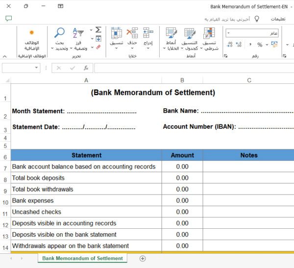Image resolution: width=294 pixels, height=268 pixels.
Task: Expand the number format (عام) dropdown
Action: click(x=228, y=33)
